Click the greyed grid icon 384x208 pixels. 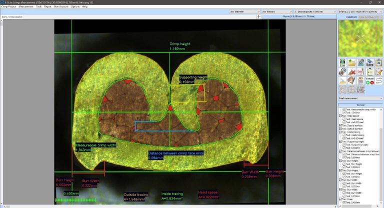342,89
